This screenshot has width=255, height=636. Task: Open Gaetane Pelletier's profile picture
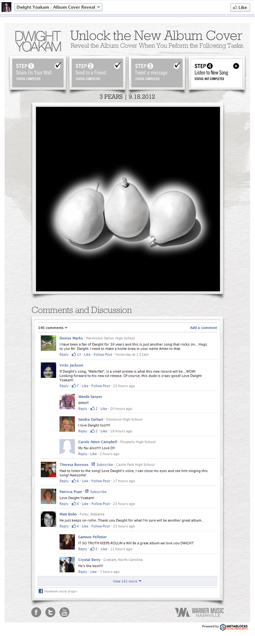pos(67,542)
